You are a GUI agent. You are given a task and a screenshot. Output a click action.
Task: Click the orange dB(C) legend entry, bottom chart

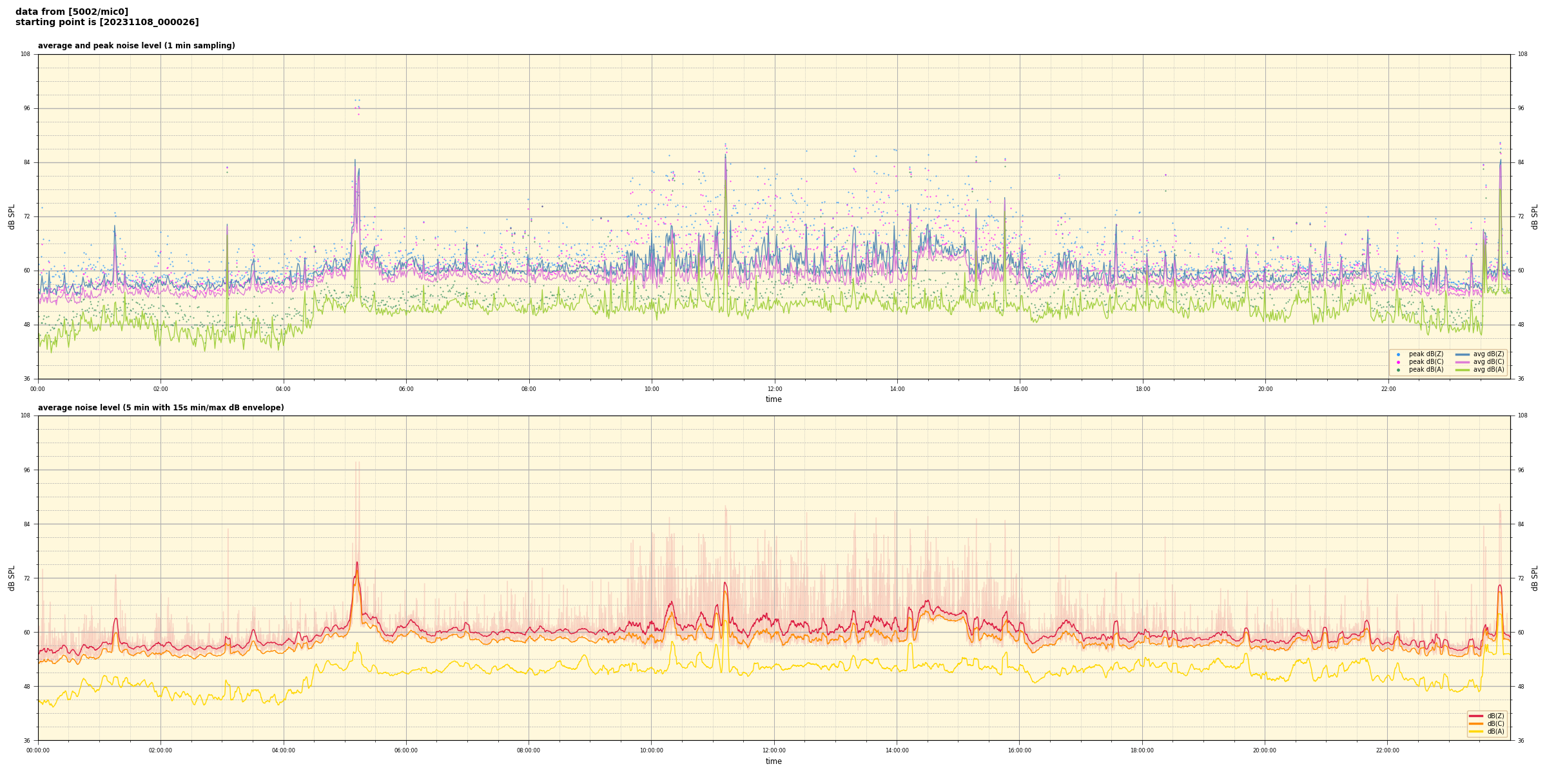click(x=1476, y=723)
